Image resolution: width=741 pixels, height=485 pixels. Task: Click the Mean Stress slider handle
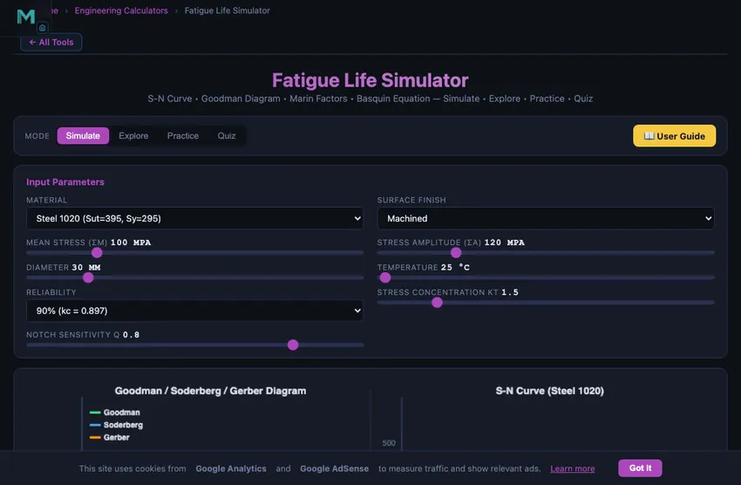click(97, 253)
